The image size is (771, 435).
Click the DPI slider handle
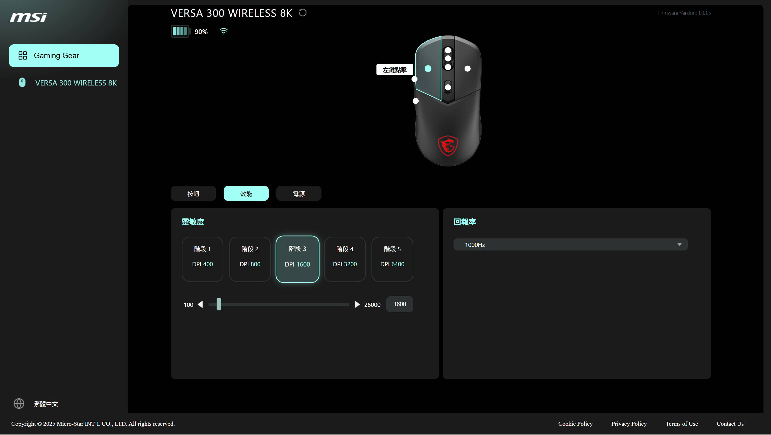[x=219, y=304]
